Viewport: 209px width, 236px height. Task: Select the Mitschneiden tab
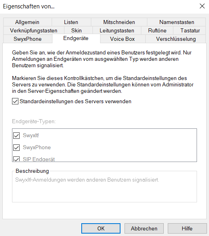(119, 22)
